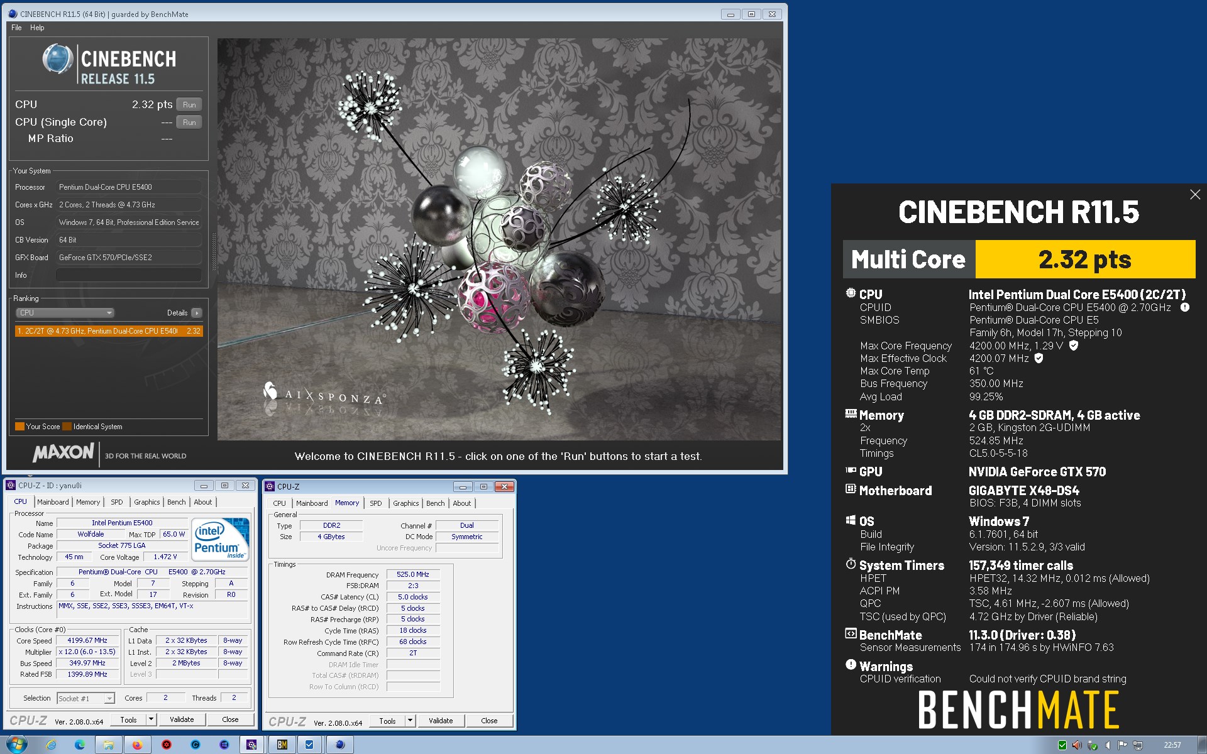Viewport: 1207px width, 754px height.
Task: Switch to Memory tab in CPU-Z yanu0i window
Action: click(88, 502)
